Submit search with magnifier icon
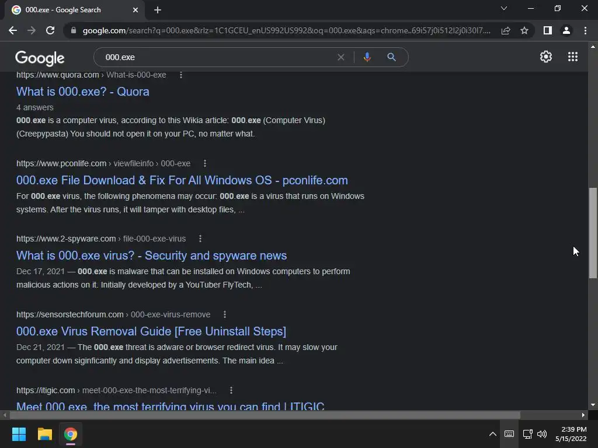The width and height of the screenshot is (598, 448). pyautogui.click(x=391, y=57)
